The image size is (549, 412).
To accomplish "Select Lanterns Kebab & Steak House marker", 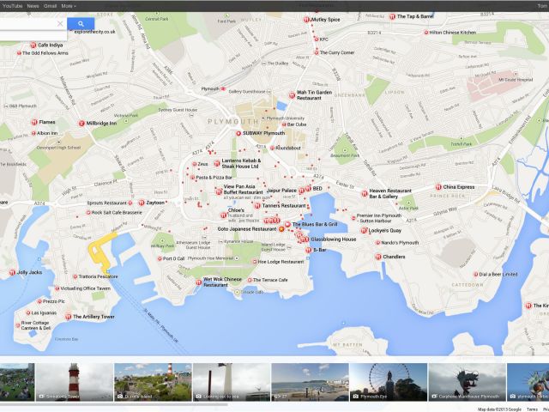I will [x=217, y=164].
